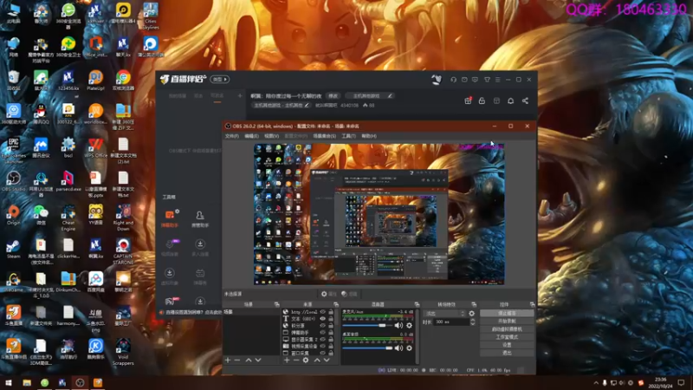
Task: Pop out the Sources dock panel
Action: pos(336,305)
